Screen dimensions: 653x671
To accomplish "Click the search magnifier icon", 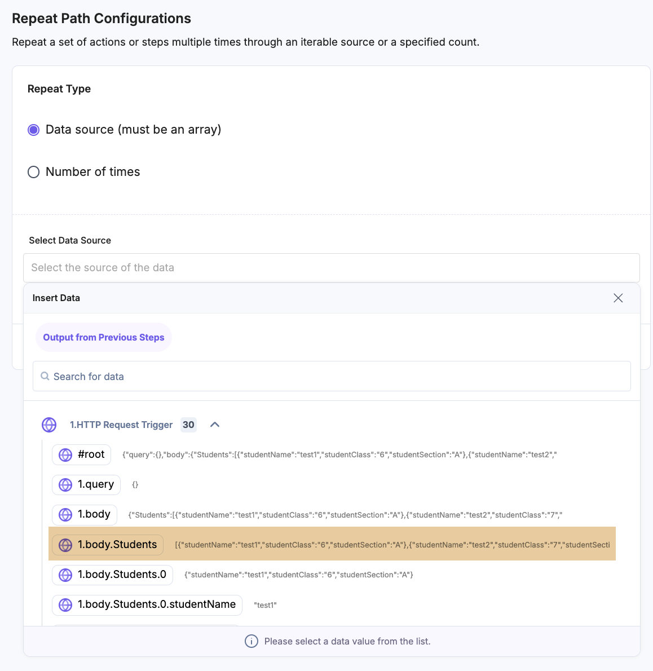I will [x=45, y=376].
